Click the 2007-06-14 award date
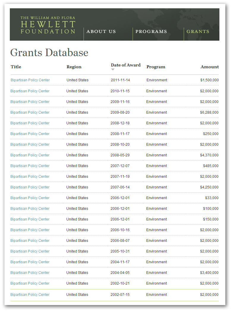This screenshot has height=311, width=231. [120, 188]
